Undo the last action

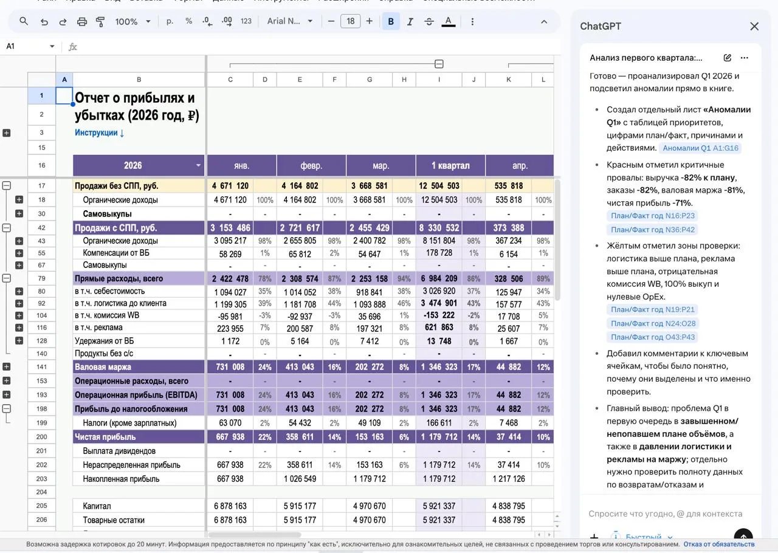pyautogui.click(x=44, y=21)
